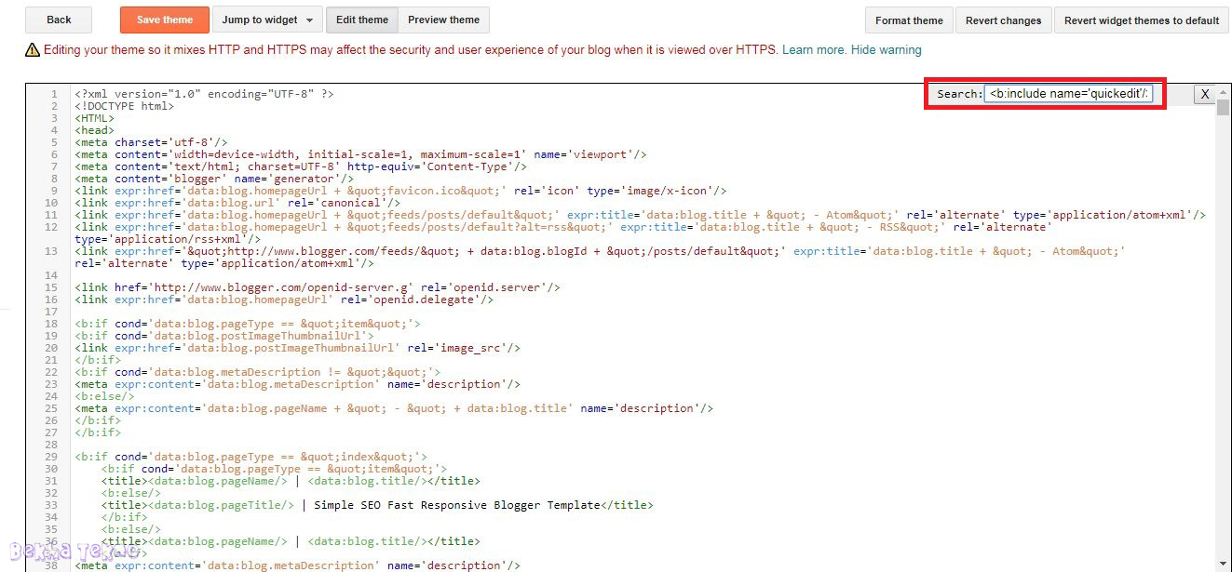Focus the code search input field

pos(1068,94)
